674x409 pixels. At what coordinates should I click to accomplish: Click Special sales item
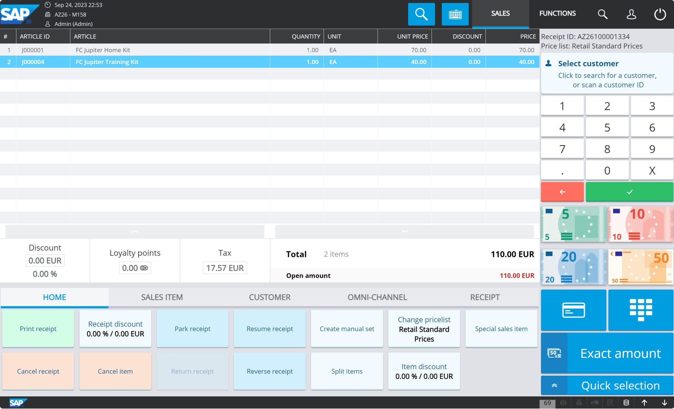point(501,329)
